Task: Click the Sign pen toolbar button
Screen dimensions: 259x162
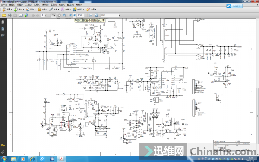Action: pos(54,10)
